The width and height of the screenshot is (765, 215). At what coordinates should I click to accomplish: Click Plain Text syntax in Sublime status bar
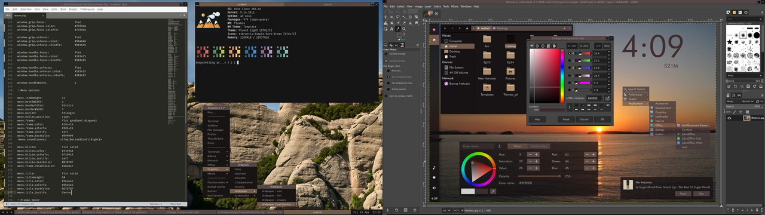[176, 204]
